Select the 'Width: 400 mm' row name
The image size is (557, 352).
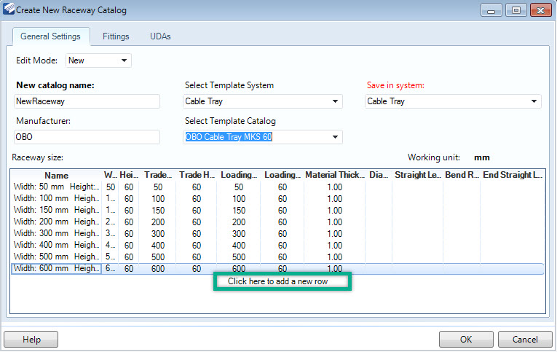[56, 246]
